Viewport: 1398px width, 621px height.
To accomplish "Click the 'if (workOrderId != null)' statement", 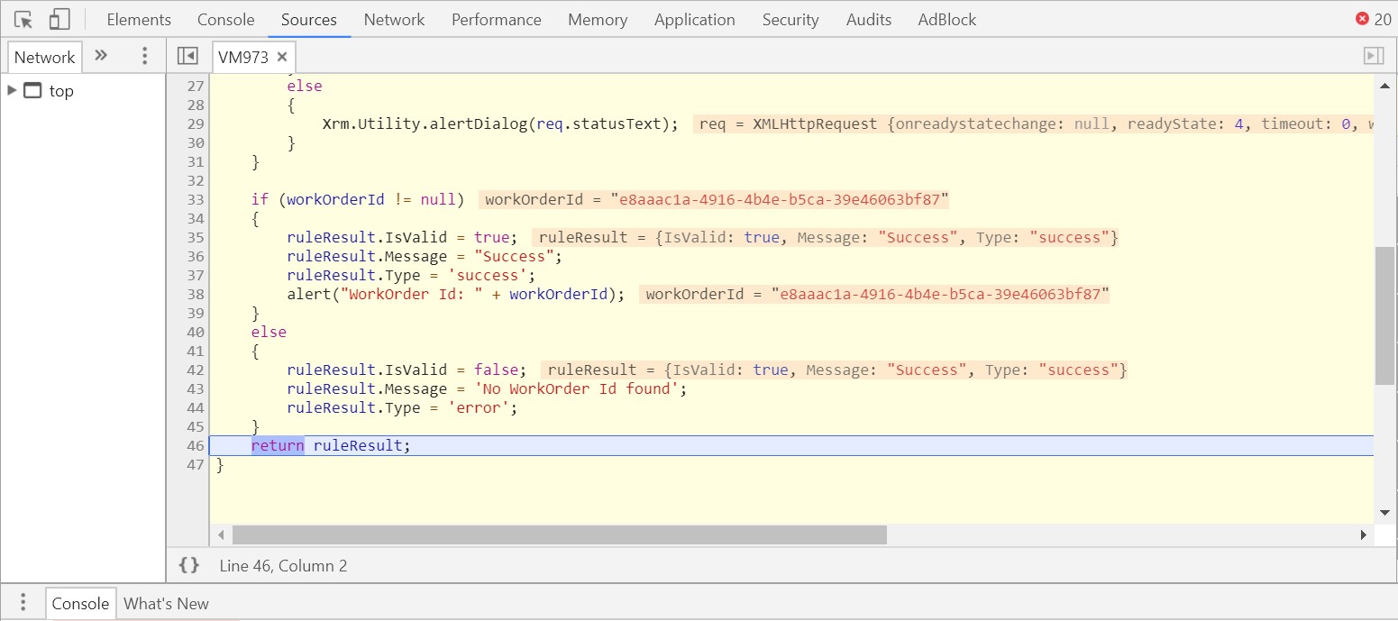I will pyautogui.click(x=358, y=199).
